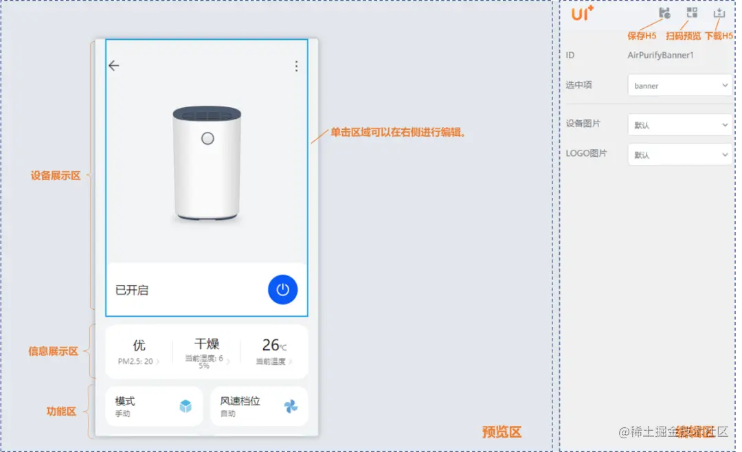742x452 pixels.
Task: Toggle the blue power button
Action: pyautogui.click(x=282, y=289)
